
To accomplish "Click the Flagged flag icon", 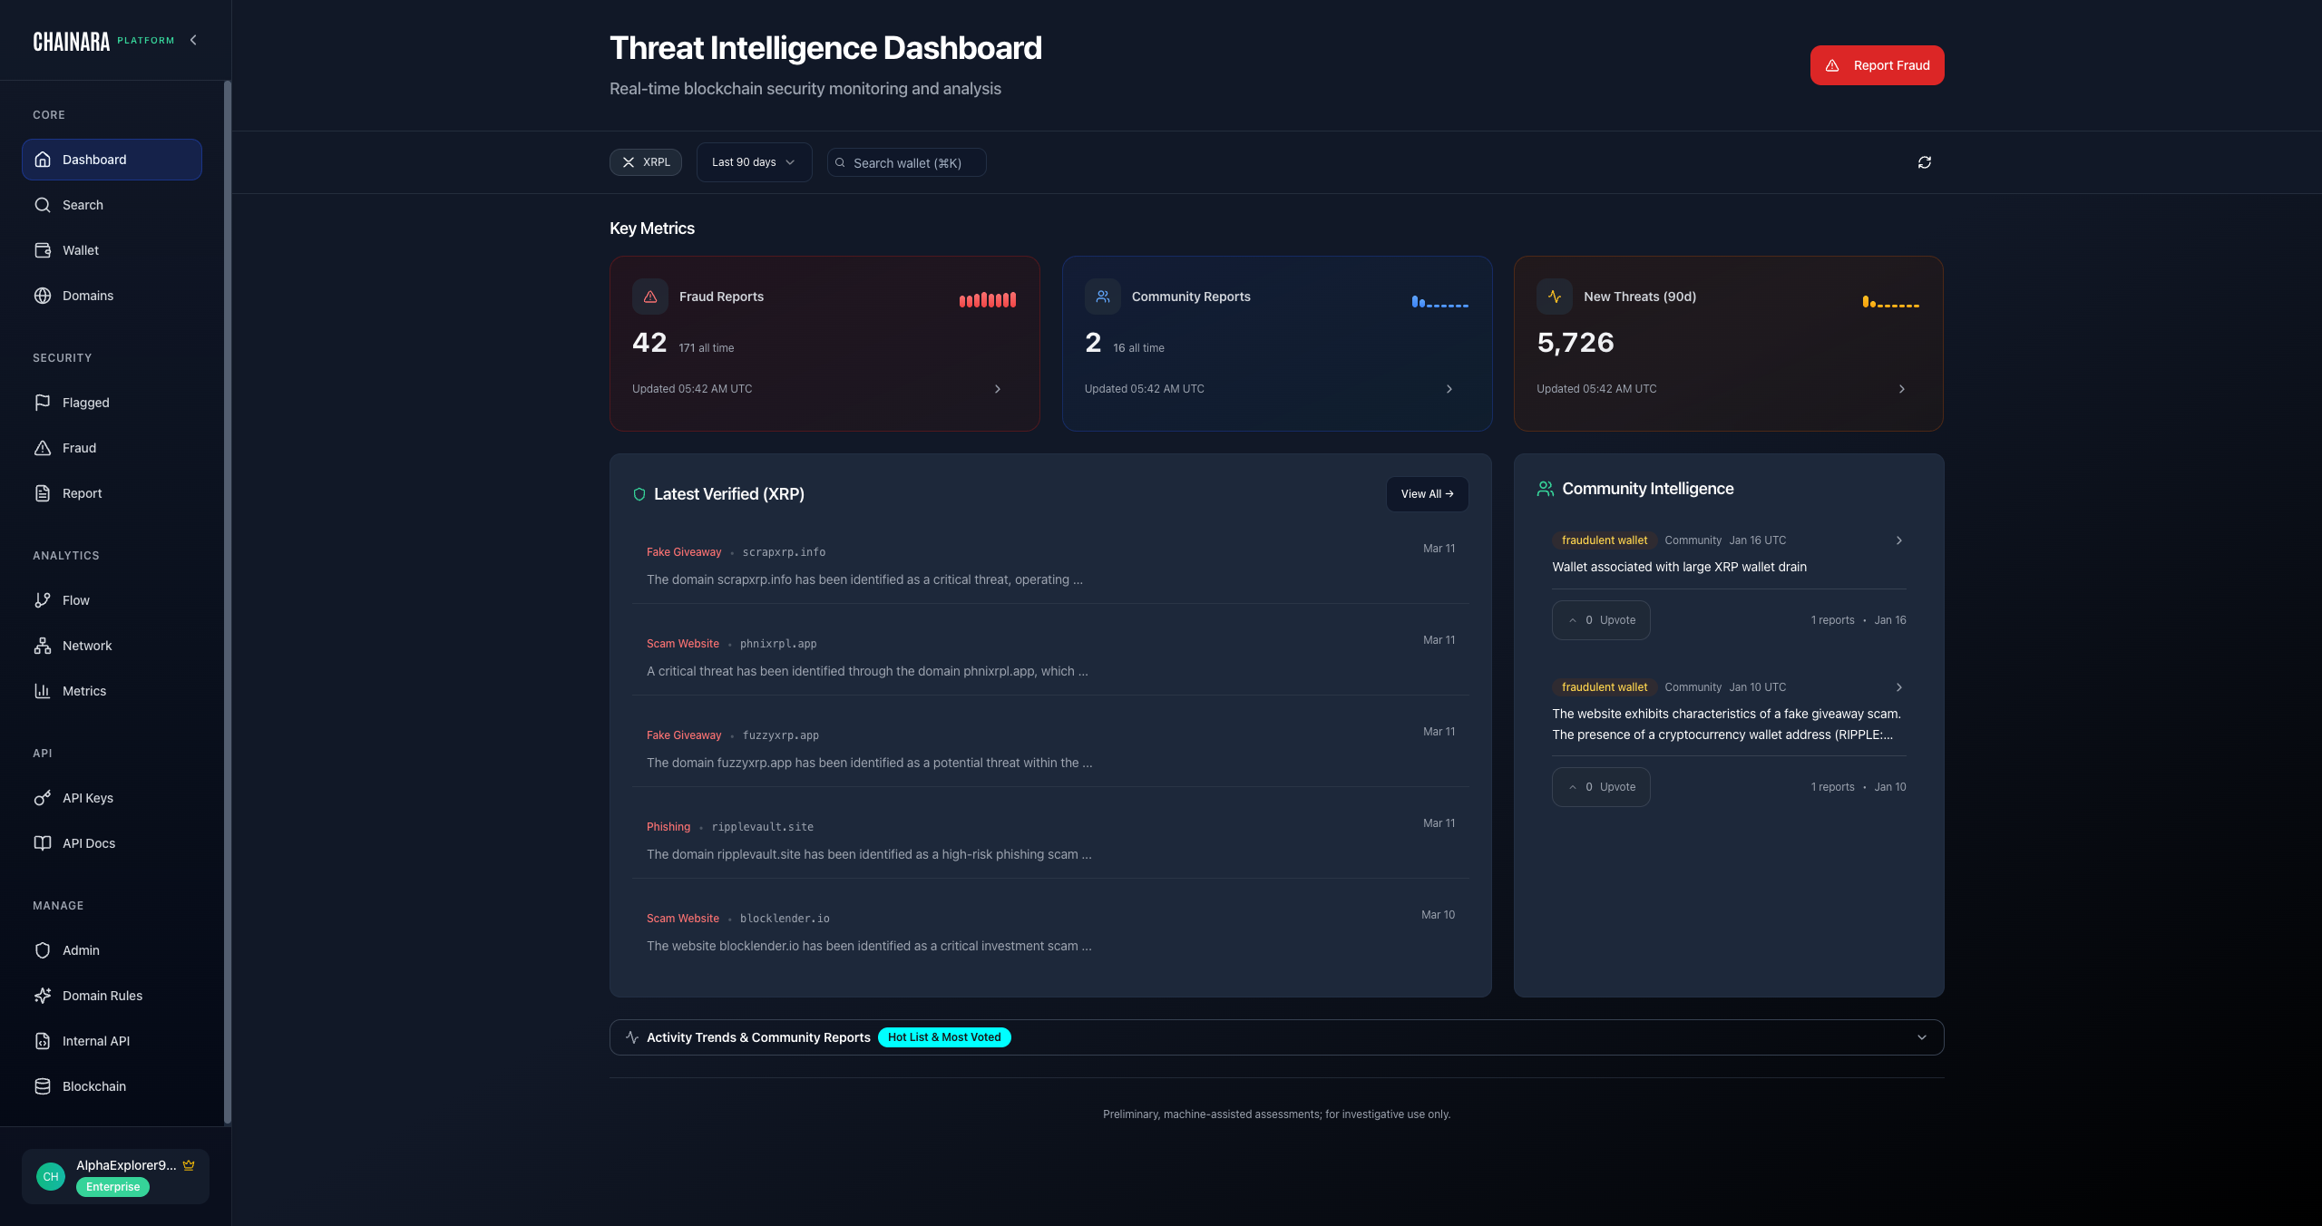I will pos(43,403).
